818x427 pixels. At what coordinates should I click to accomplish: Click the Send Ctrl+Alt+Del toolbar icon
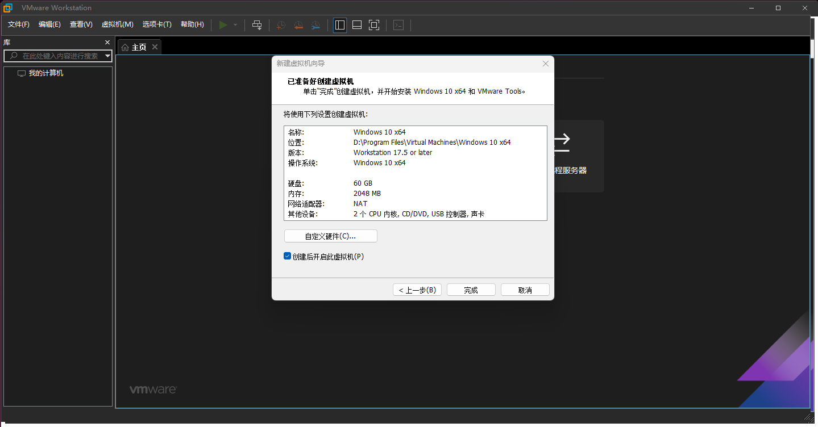pyautogui.click(x=257, y=25)
